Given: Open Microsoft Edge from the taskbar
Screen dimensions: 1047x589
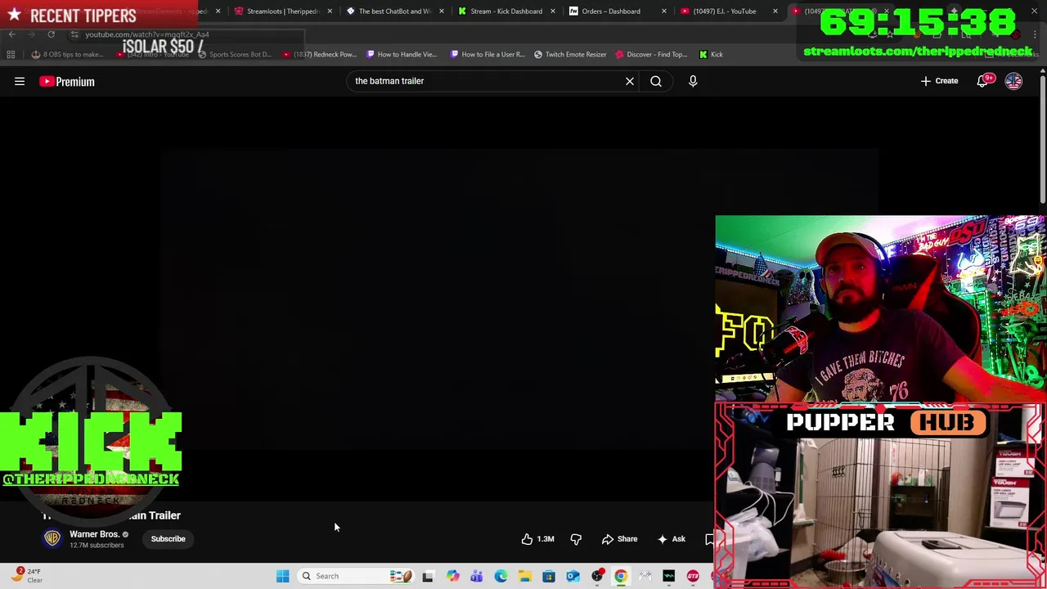Looking at the screenshot, I should click(x=501, y=576).
